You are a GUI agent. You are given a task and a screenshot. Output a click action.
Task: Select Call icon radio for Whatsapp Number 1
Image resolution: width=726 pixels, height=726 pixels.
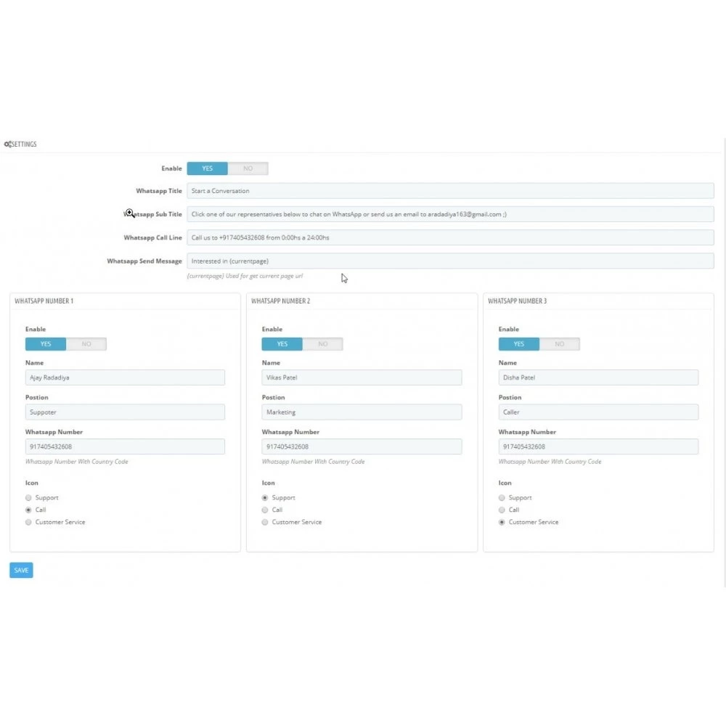28,510
